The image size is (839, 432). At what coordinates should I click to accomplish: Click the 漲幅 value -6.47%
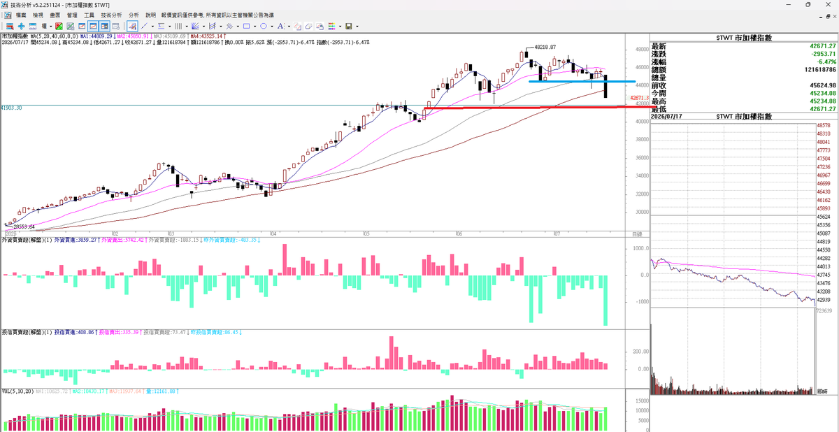point(826,62)
